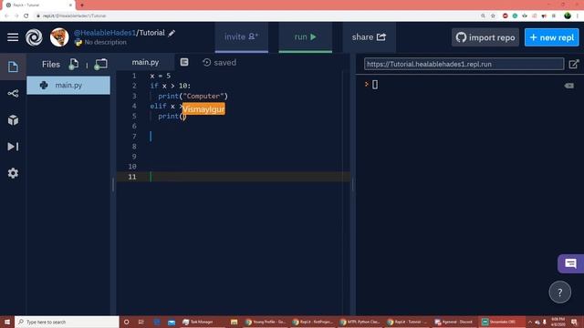Run the program with the run button
584x328 pixels.
click(x=306, y=36)
